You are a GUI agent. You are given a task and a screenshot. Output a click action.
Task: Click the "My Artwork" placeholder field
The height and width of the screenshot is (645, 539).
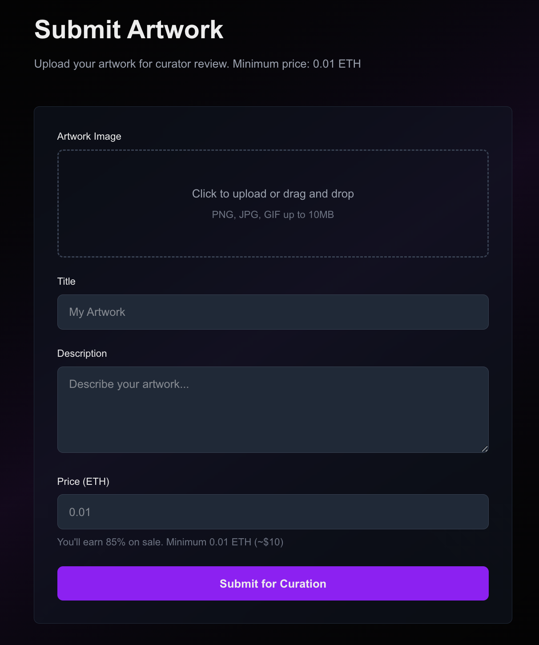273,312
